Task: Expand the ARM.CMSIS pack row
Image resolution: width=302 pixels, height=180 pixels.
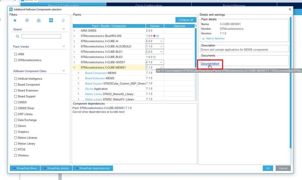Action: click(x=74, y=31)
